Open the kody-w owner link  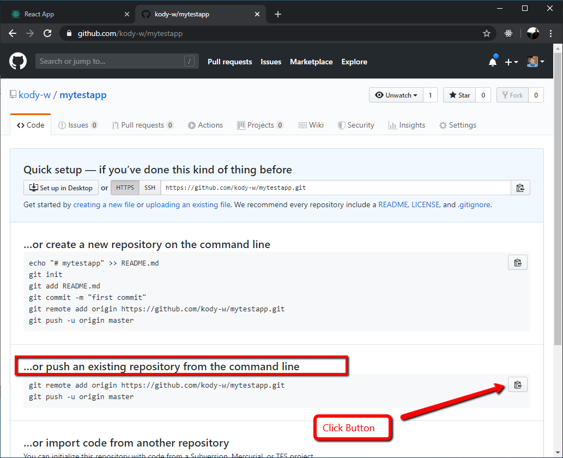point(34,95)
